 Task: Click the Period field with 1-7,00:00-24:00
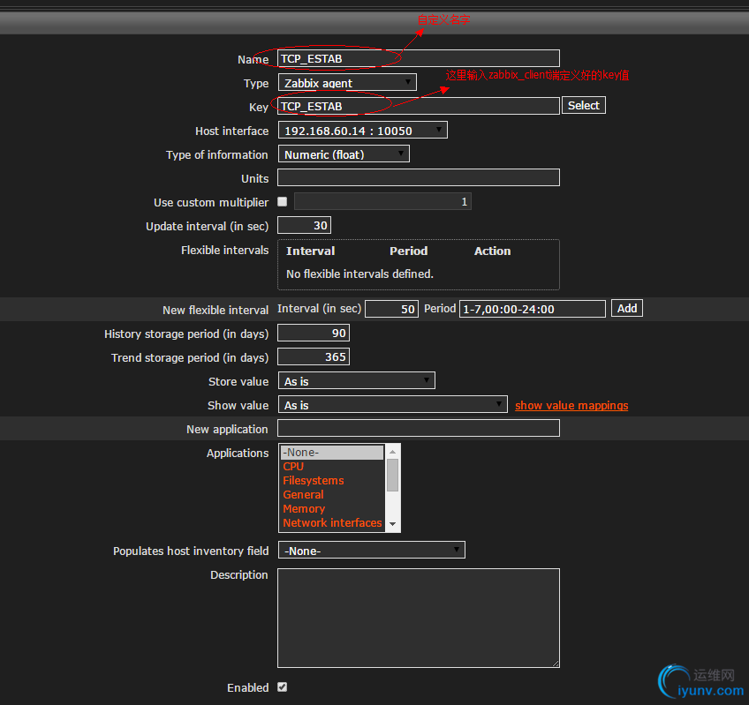tap(532, 309)
